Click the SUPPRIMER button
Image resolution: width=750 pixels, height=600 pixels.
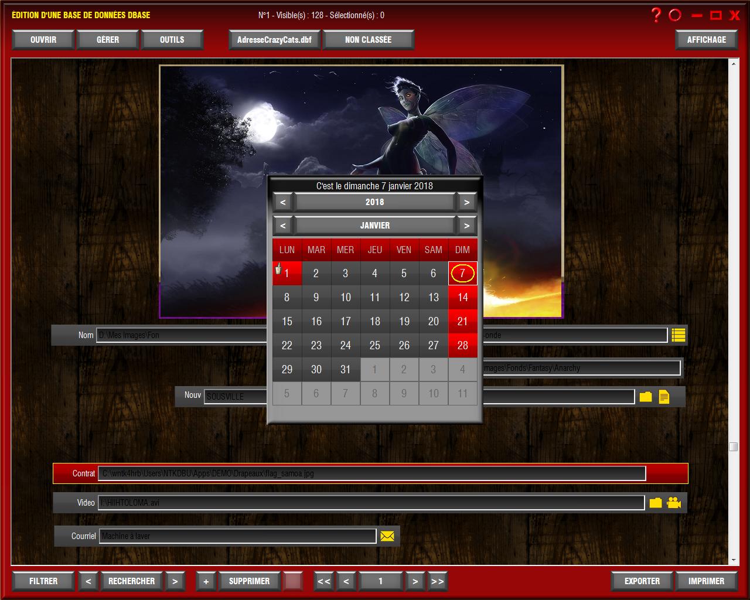[x=250, y=581]
